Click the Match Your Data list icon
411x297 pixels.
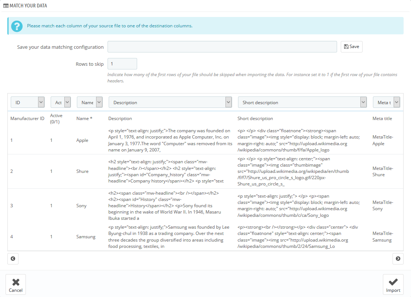pos(6,6)
